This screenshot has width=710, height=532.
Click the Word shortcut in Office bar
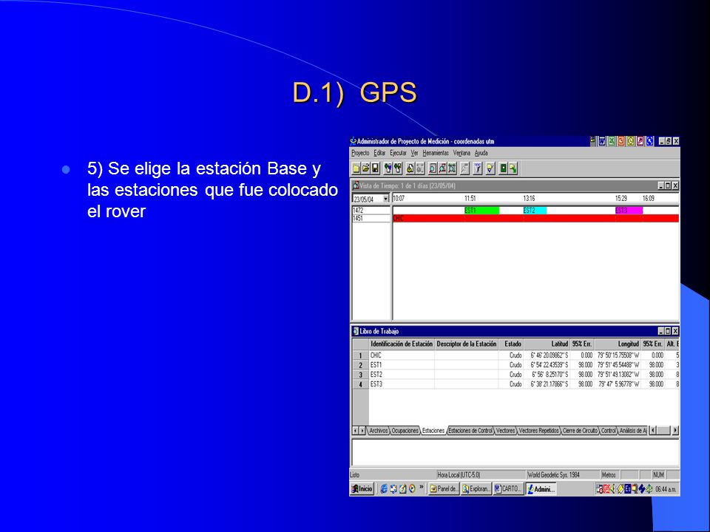(x=602, y=141)
